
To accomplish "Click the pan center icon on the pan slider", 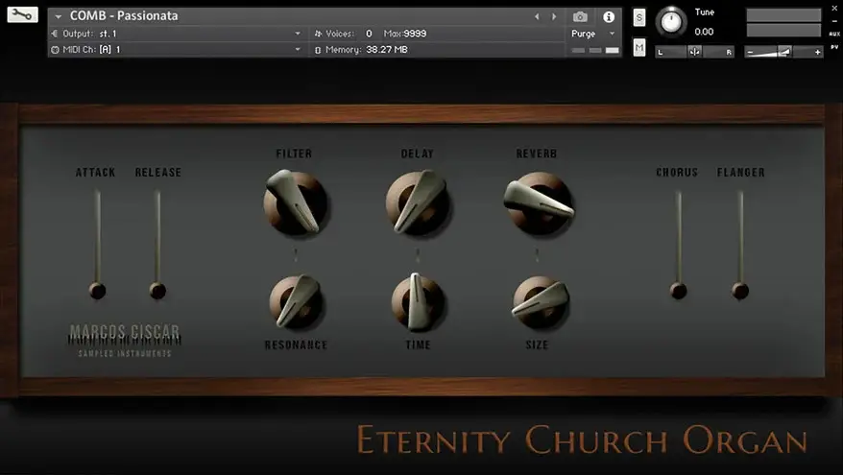I will click(x=694, y=52).
